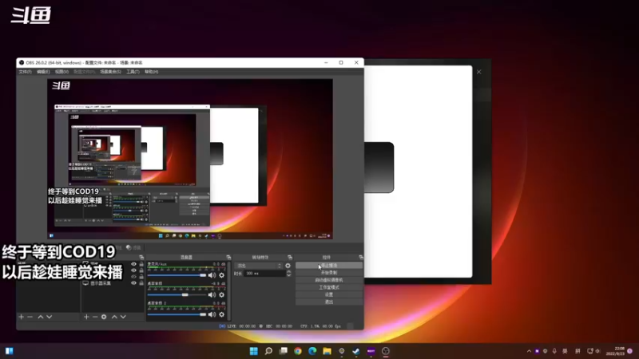The width and height of the screenshot is (639, 359).
Task: Move scene up with arrow icon
Action: click(x=41, y=317)
